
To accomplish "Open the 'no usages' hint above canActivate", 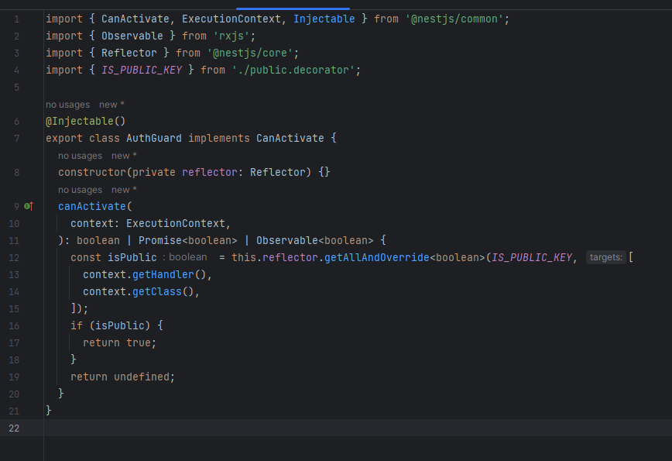I will click(x=81, y=190).
